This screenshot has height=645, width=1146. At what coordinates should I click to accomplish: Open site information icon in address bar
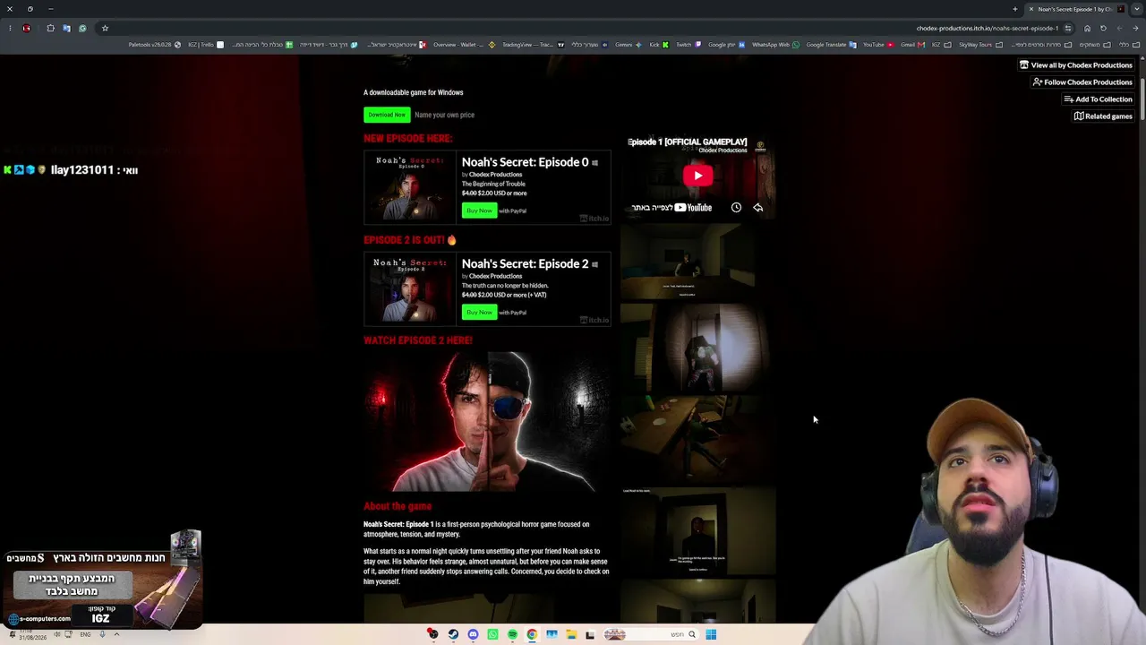coord(1067,28)
